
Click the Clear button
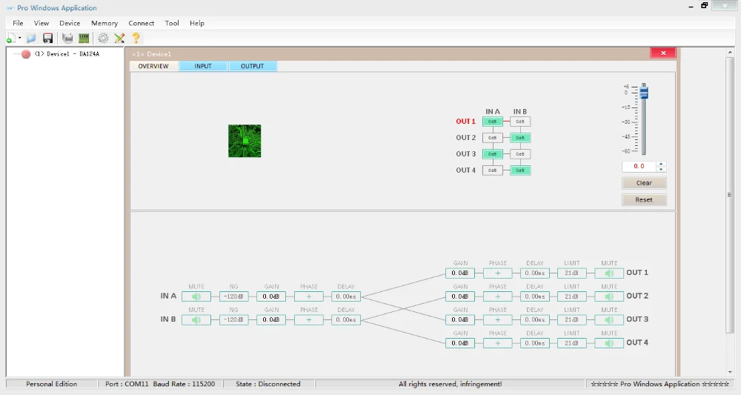pos(644,183)
